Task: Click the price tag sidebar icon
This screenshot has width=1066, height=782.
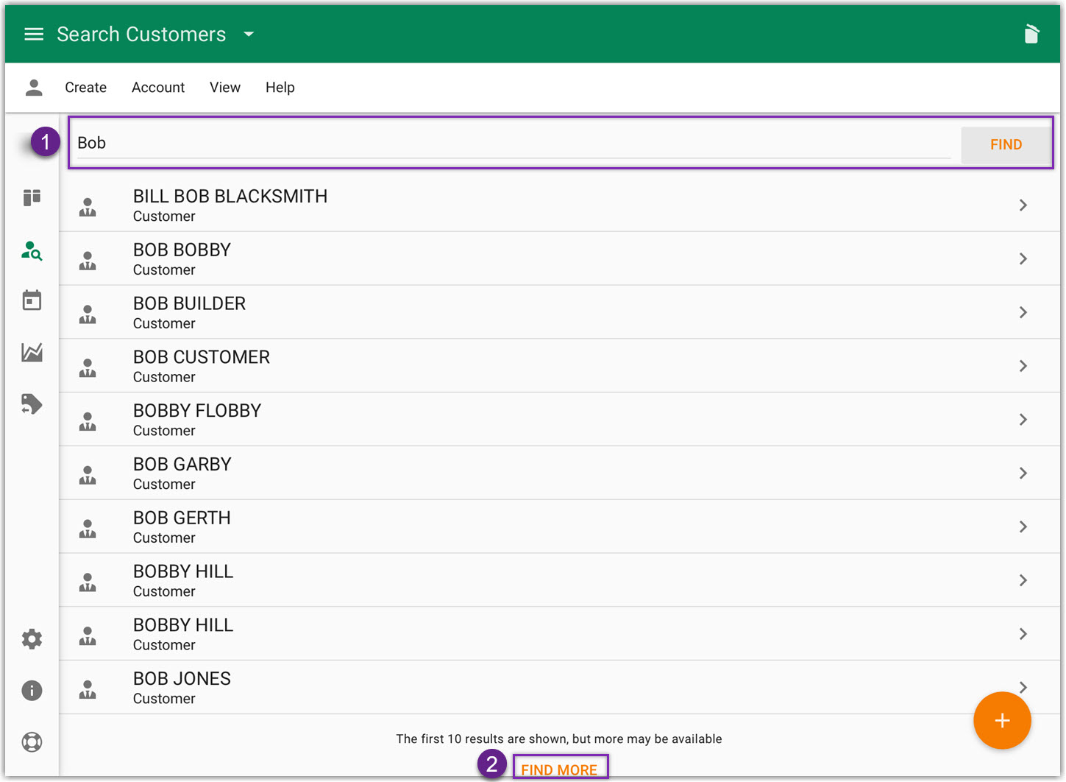Action: click(32, 404)
